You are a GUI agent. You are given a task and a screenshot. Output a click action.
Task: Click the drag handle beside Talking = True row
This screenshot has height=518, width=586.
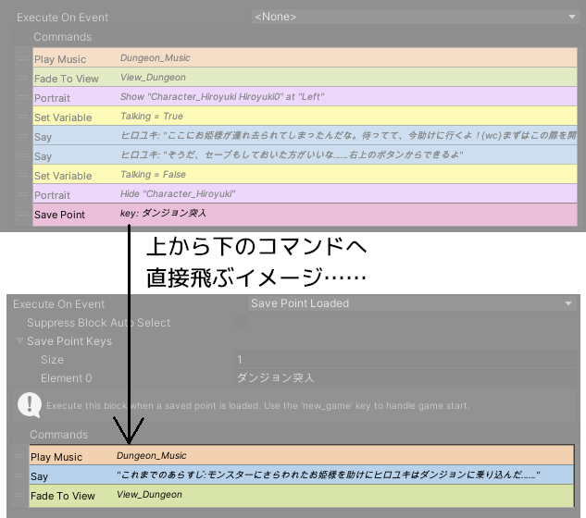tap(23, 117)
